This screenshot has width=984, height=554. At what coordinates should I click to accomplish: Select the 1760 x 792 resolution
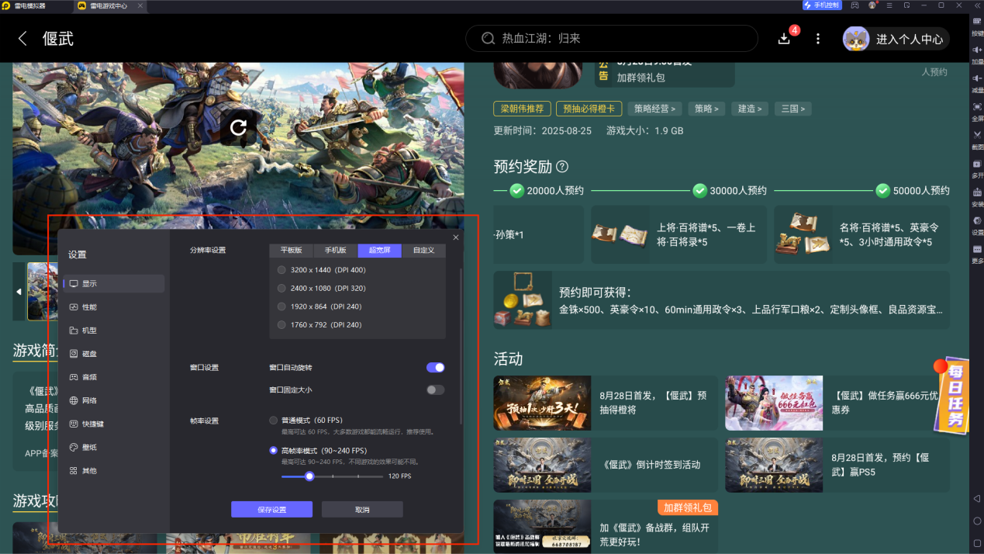[319, 325]
